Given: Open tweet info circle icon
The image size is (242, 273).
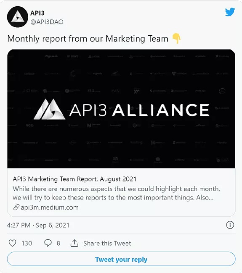Looking at the screenshot, I should point(230,225).
